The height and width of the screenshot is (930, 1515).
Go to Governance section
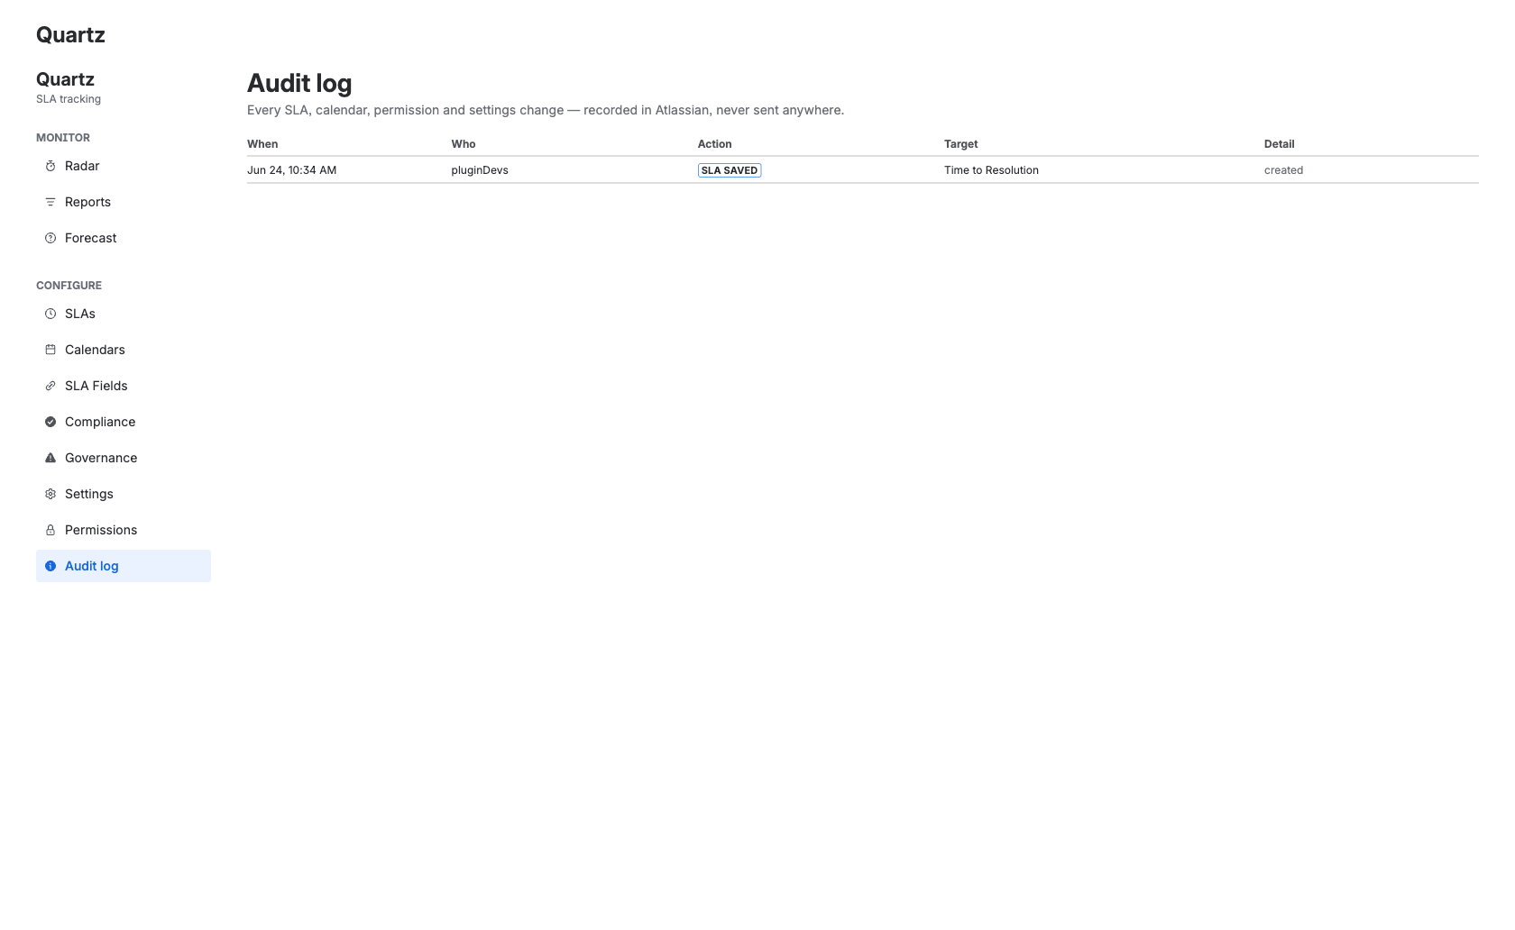pos(124,458)
